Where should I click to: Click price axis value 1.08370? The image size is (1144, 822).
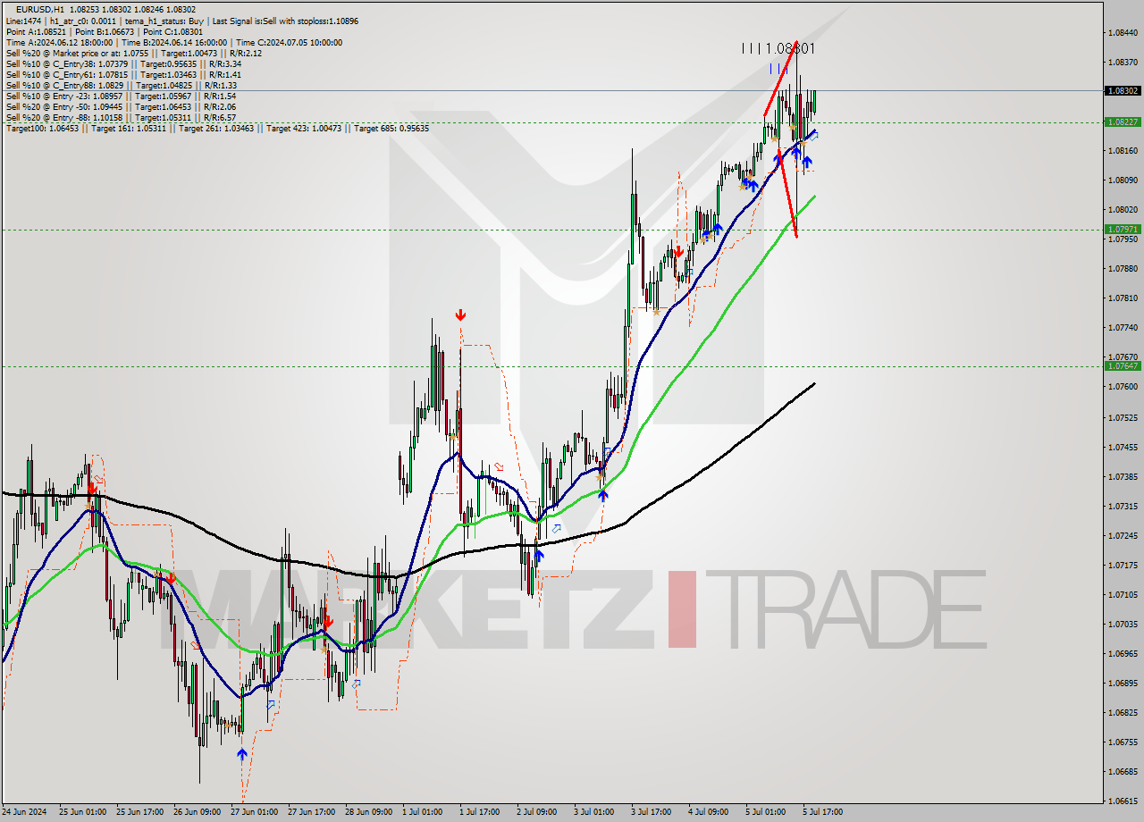pyautogui.click(x=1123, y=62)
